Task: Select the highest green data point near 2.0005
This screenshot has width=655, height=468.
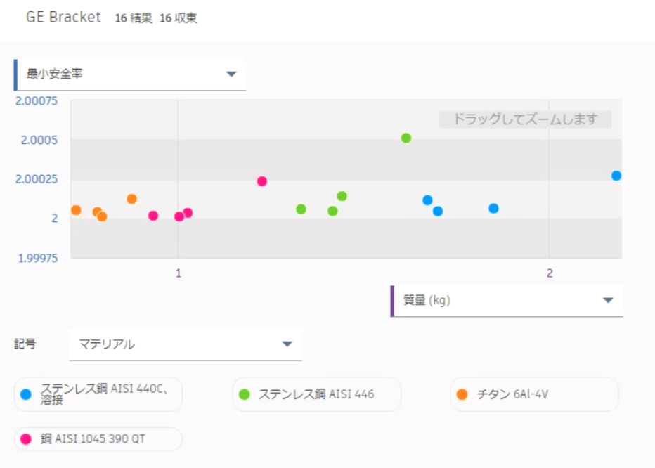Action: (406, 138)
